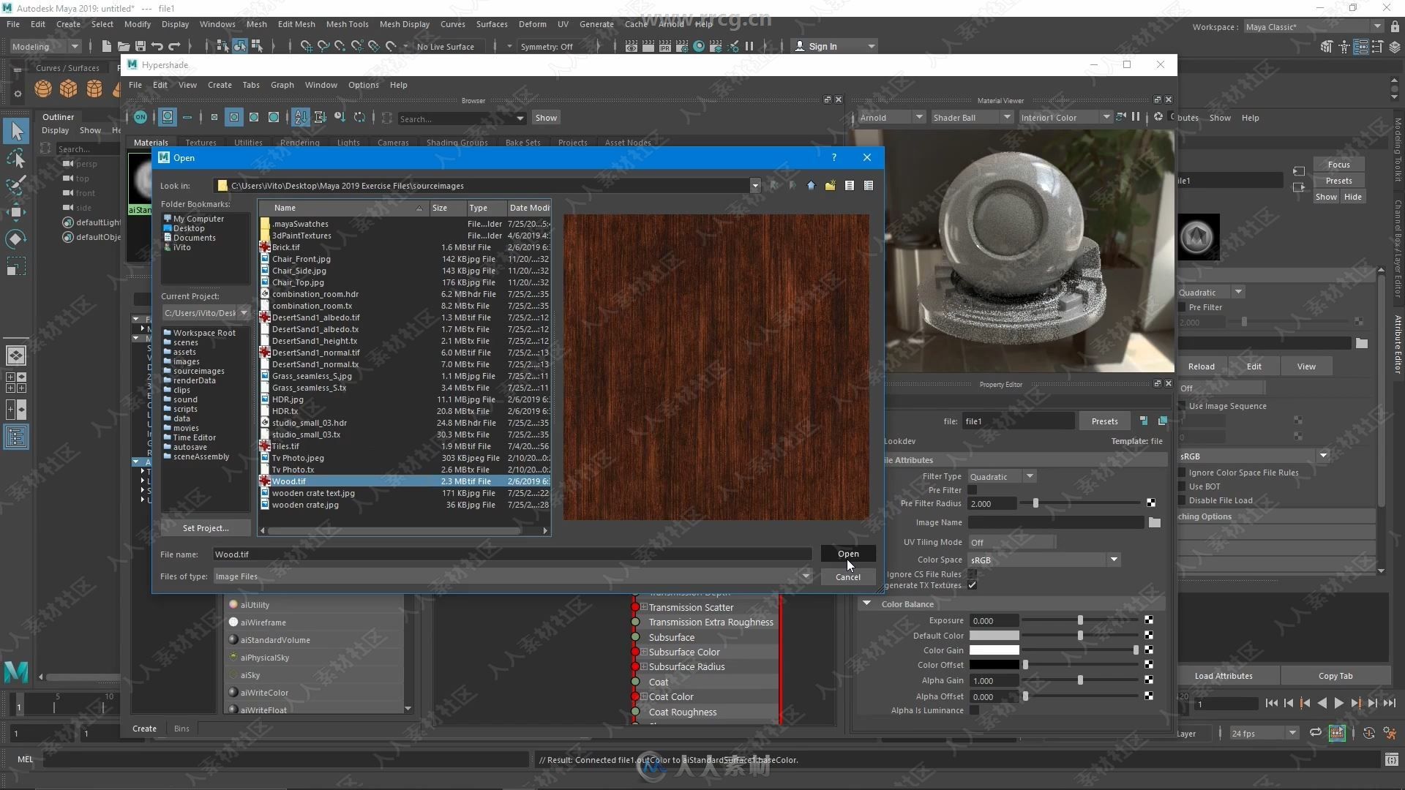Toggle Ignore CS File Rules checkbox
The width and height of the screenshot is (1405, 790).
point(973,574)
